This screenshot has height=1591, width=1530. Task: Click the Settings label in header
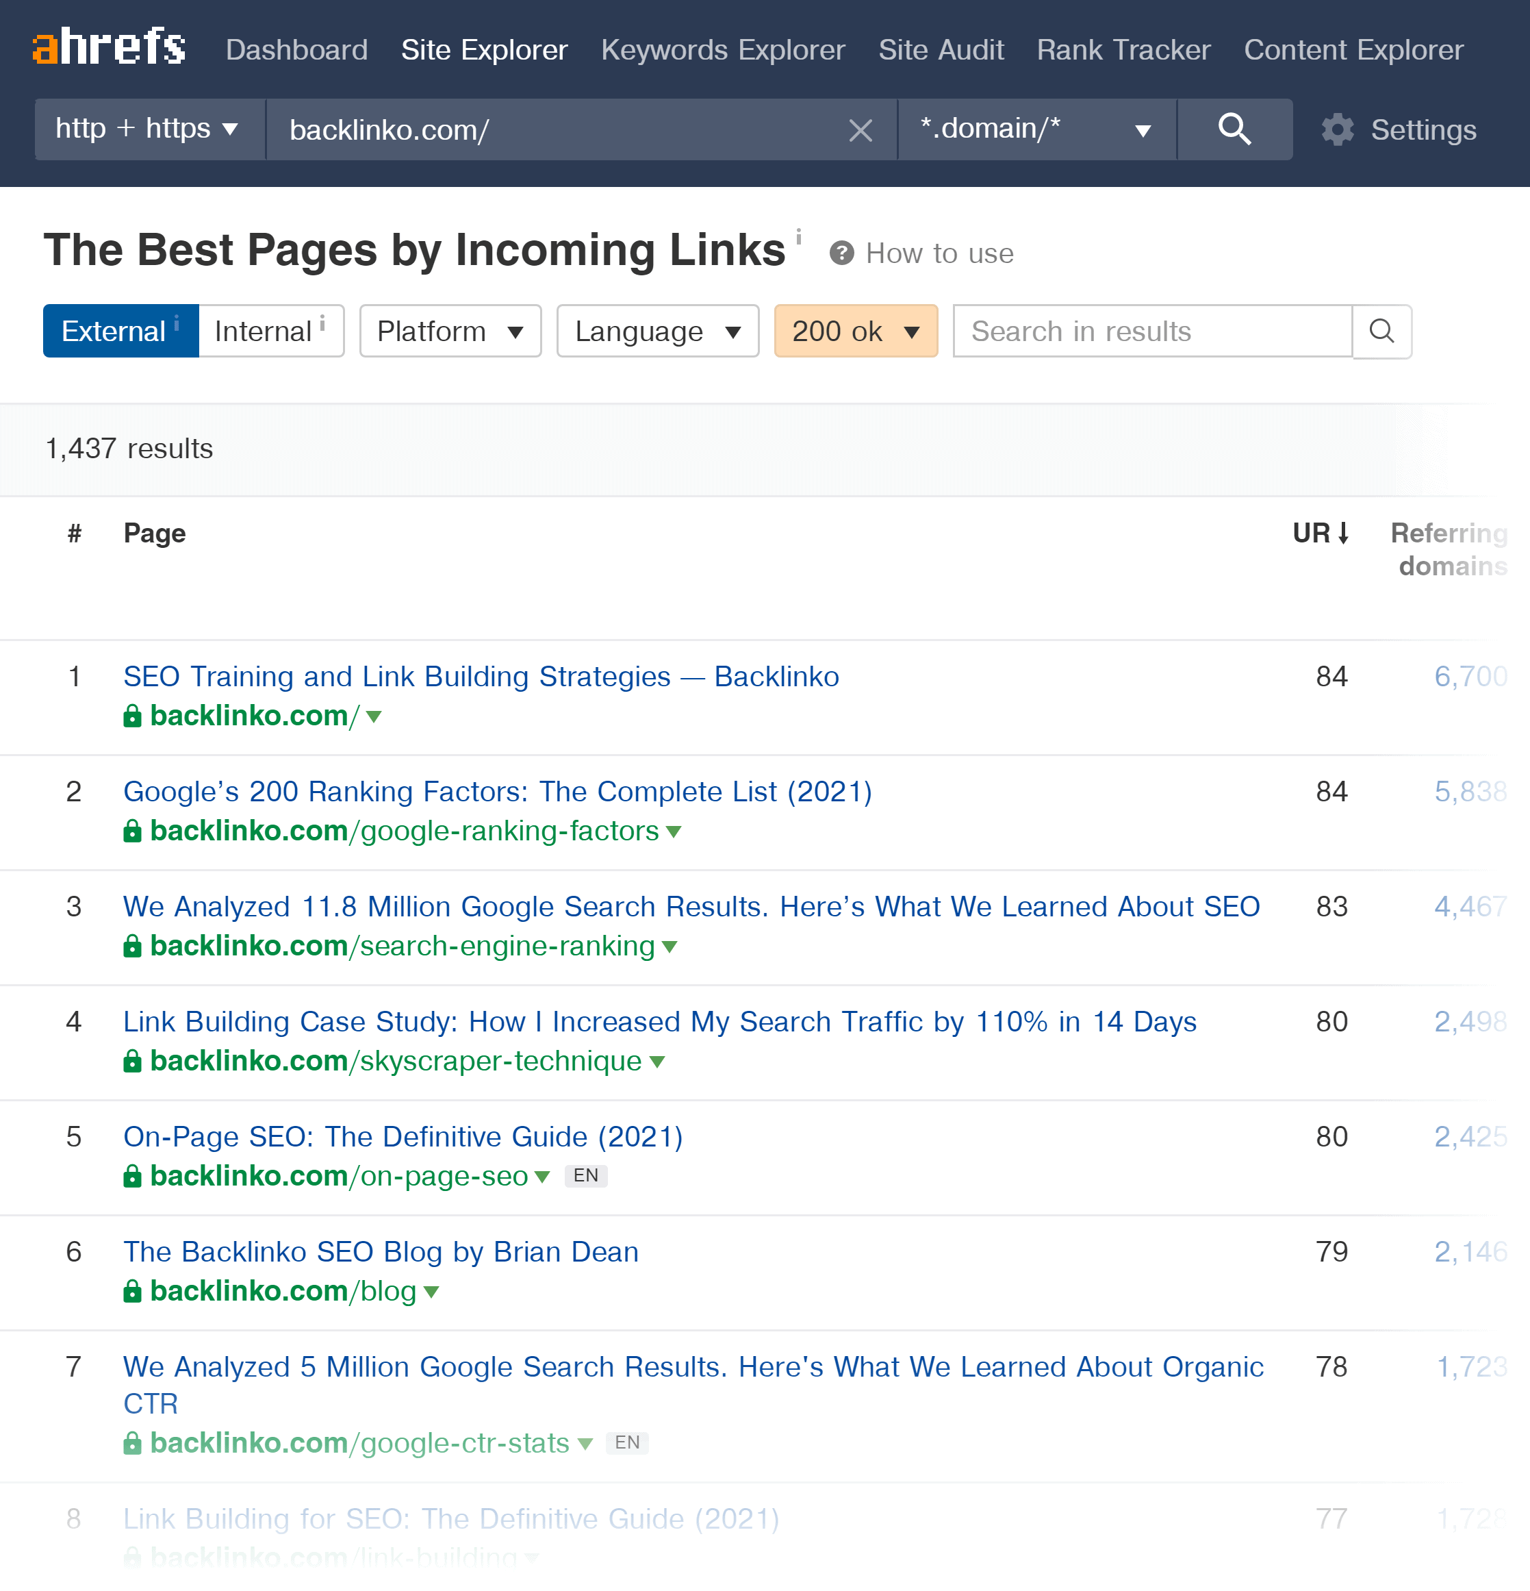pyautogui.click(x=1423, y=130)
